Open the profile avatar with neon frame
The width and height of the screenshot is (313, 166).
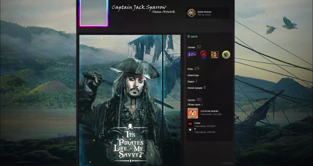click(x=94, y=13)
